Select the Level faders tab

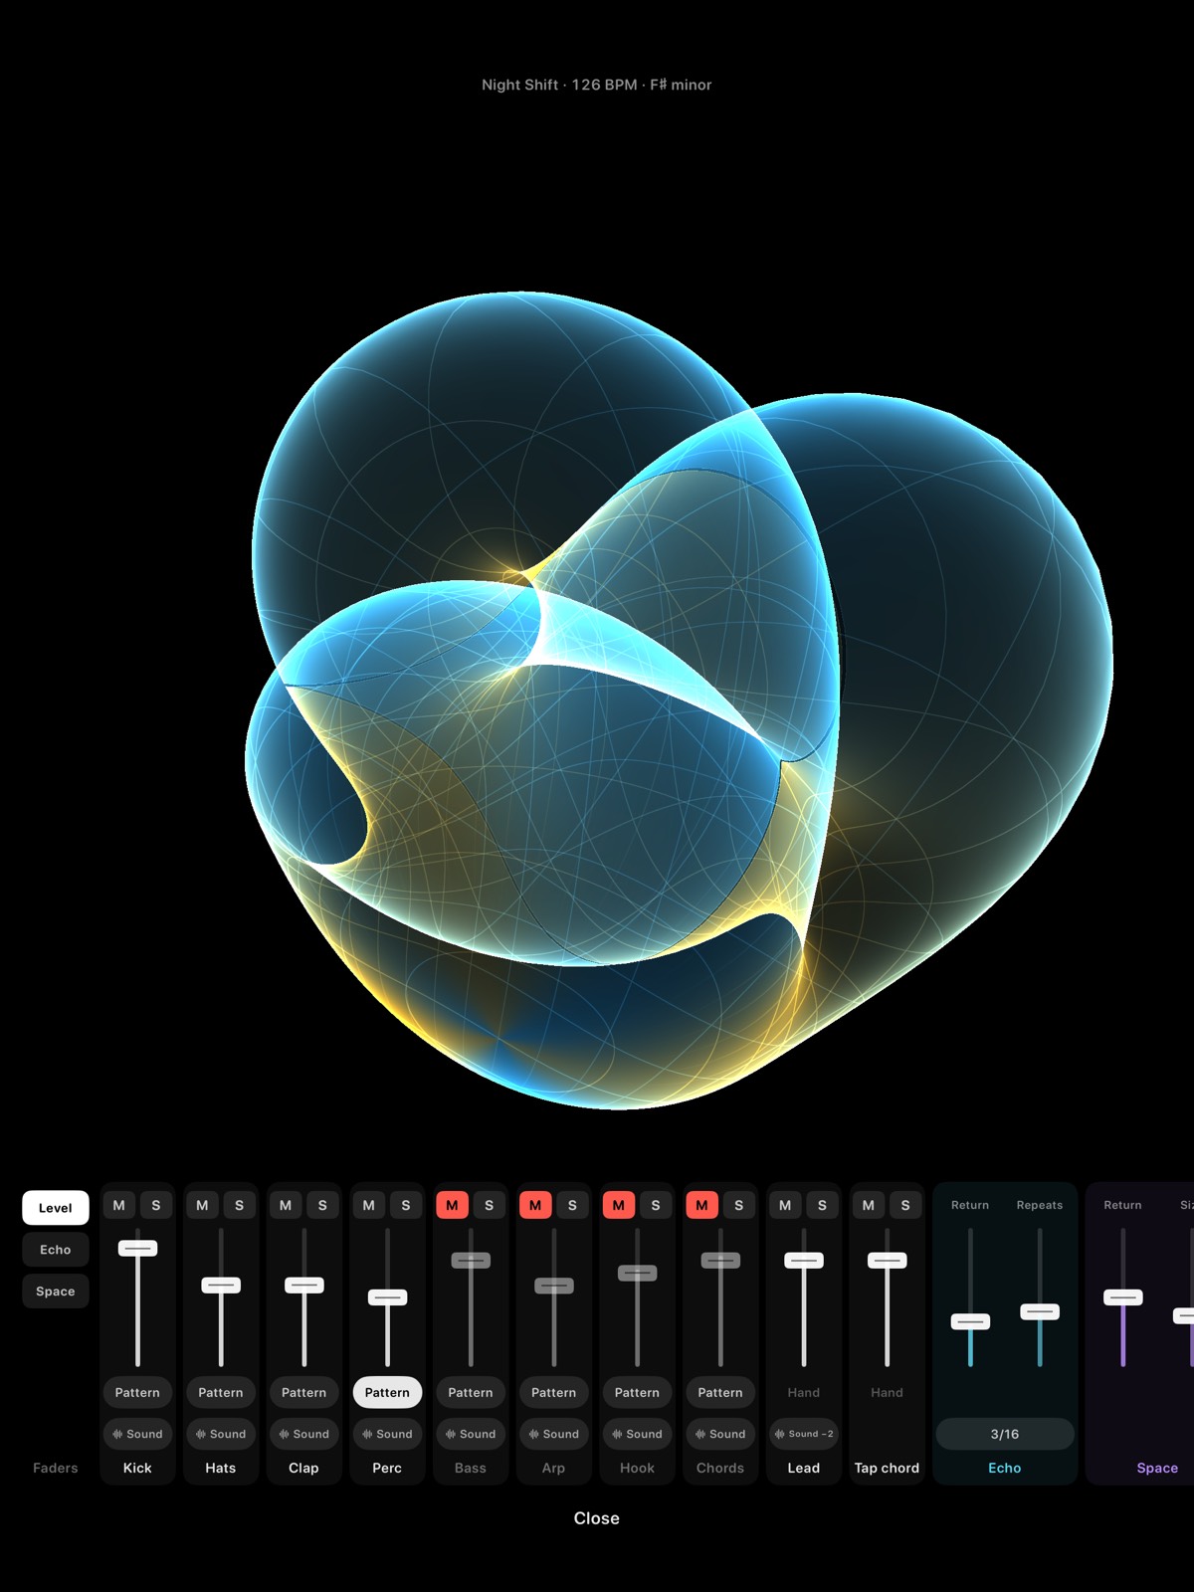[x=56, y=1208]
